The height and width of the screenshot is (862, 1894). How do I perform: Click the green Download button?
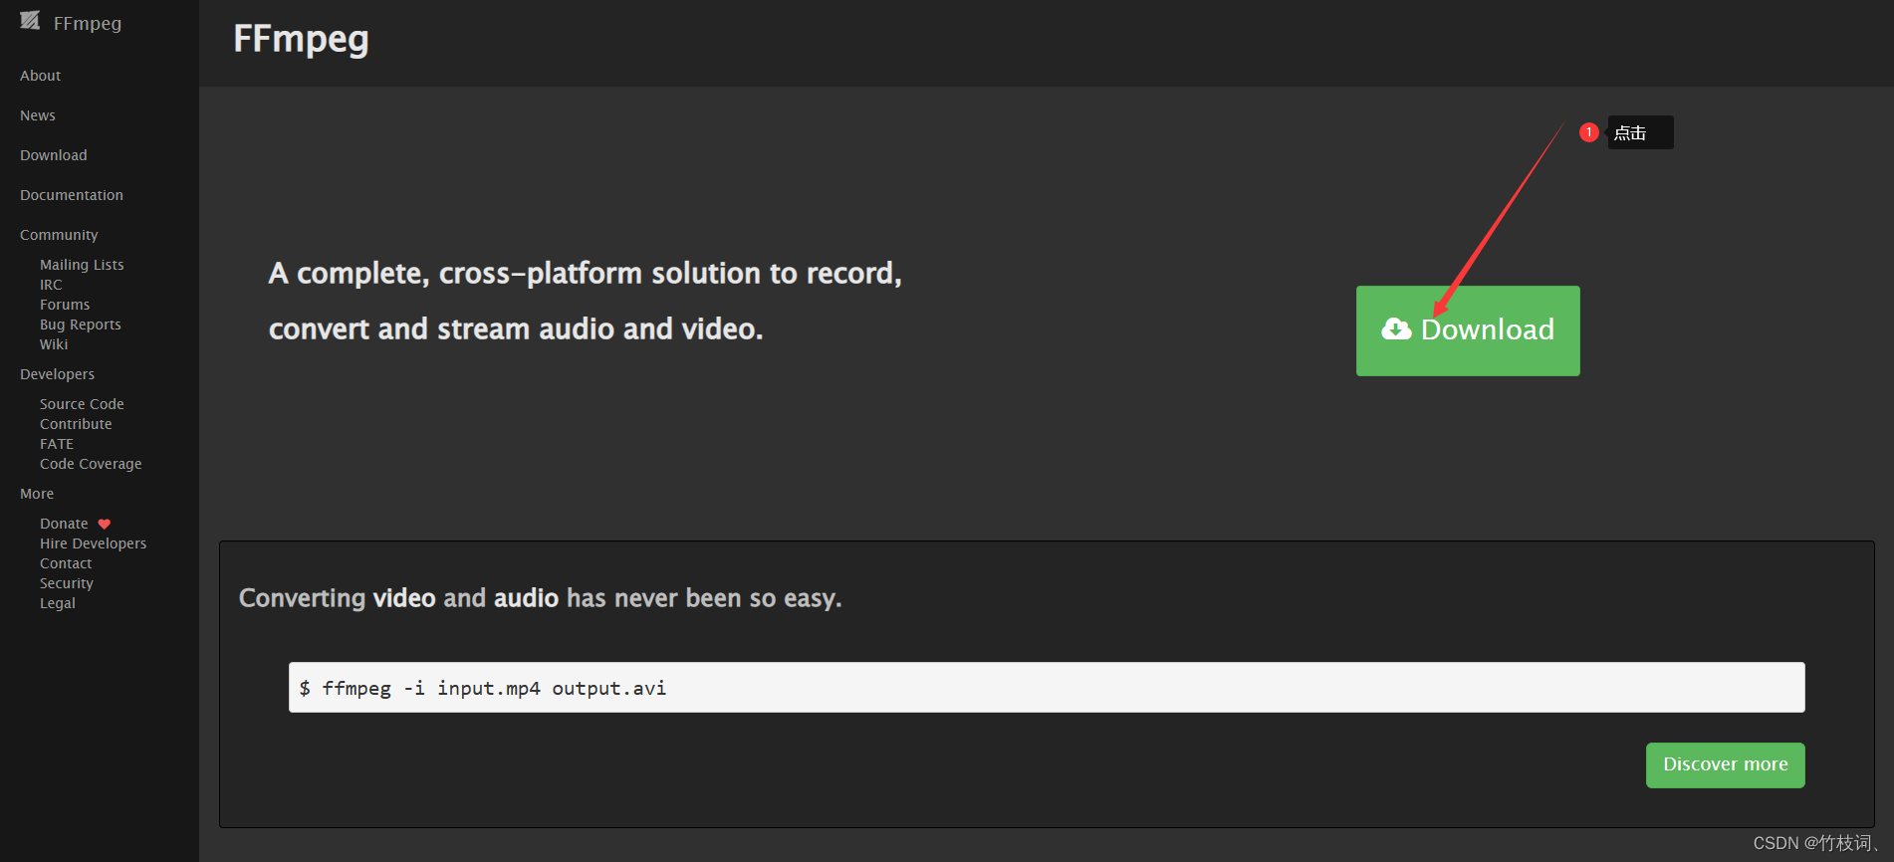[1468, 330]
